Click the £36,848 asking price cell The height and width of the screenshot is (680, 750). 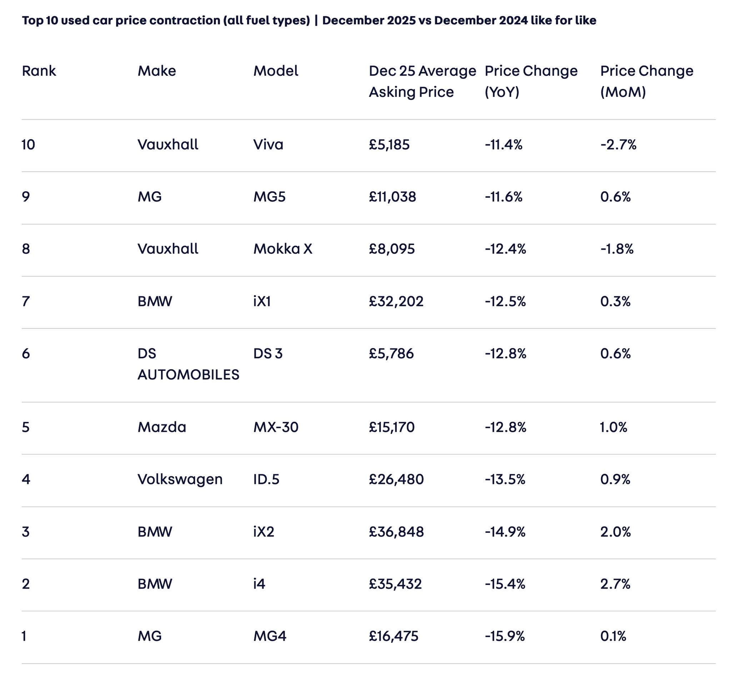click(396, 531)
